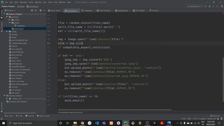Image resolution: width=224 pixels, height=126 pixels.
Task: Click the Windows search box
Action: click(32, 123)
